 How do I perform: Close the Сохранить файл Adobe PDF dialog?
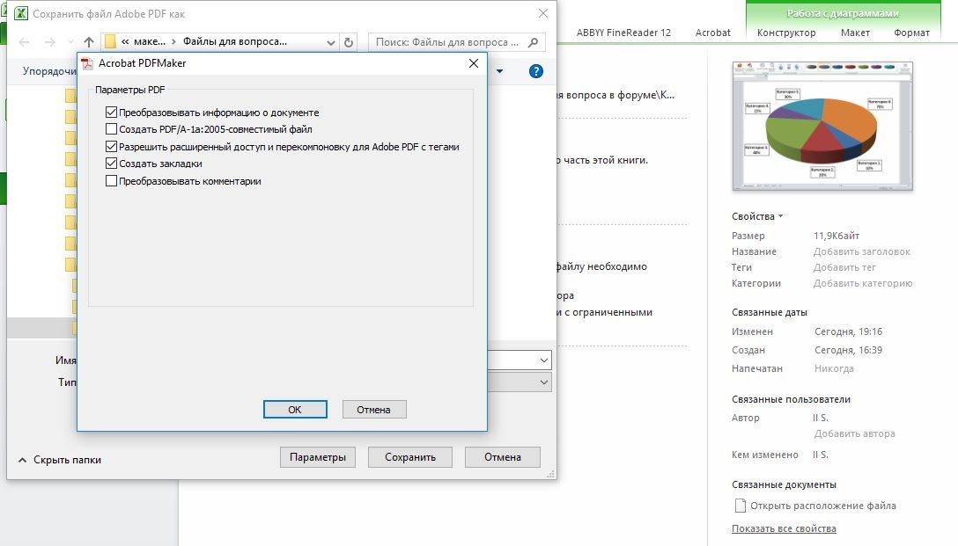(x=542, y=13)
